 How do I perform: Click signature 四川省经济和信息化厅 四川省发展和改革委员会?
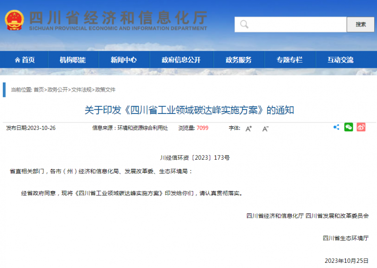coord(308,216)
